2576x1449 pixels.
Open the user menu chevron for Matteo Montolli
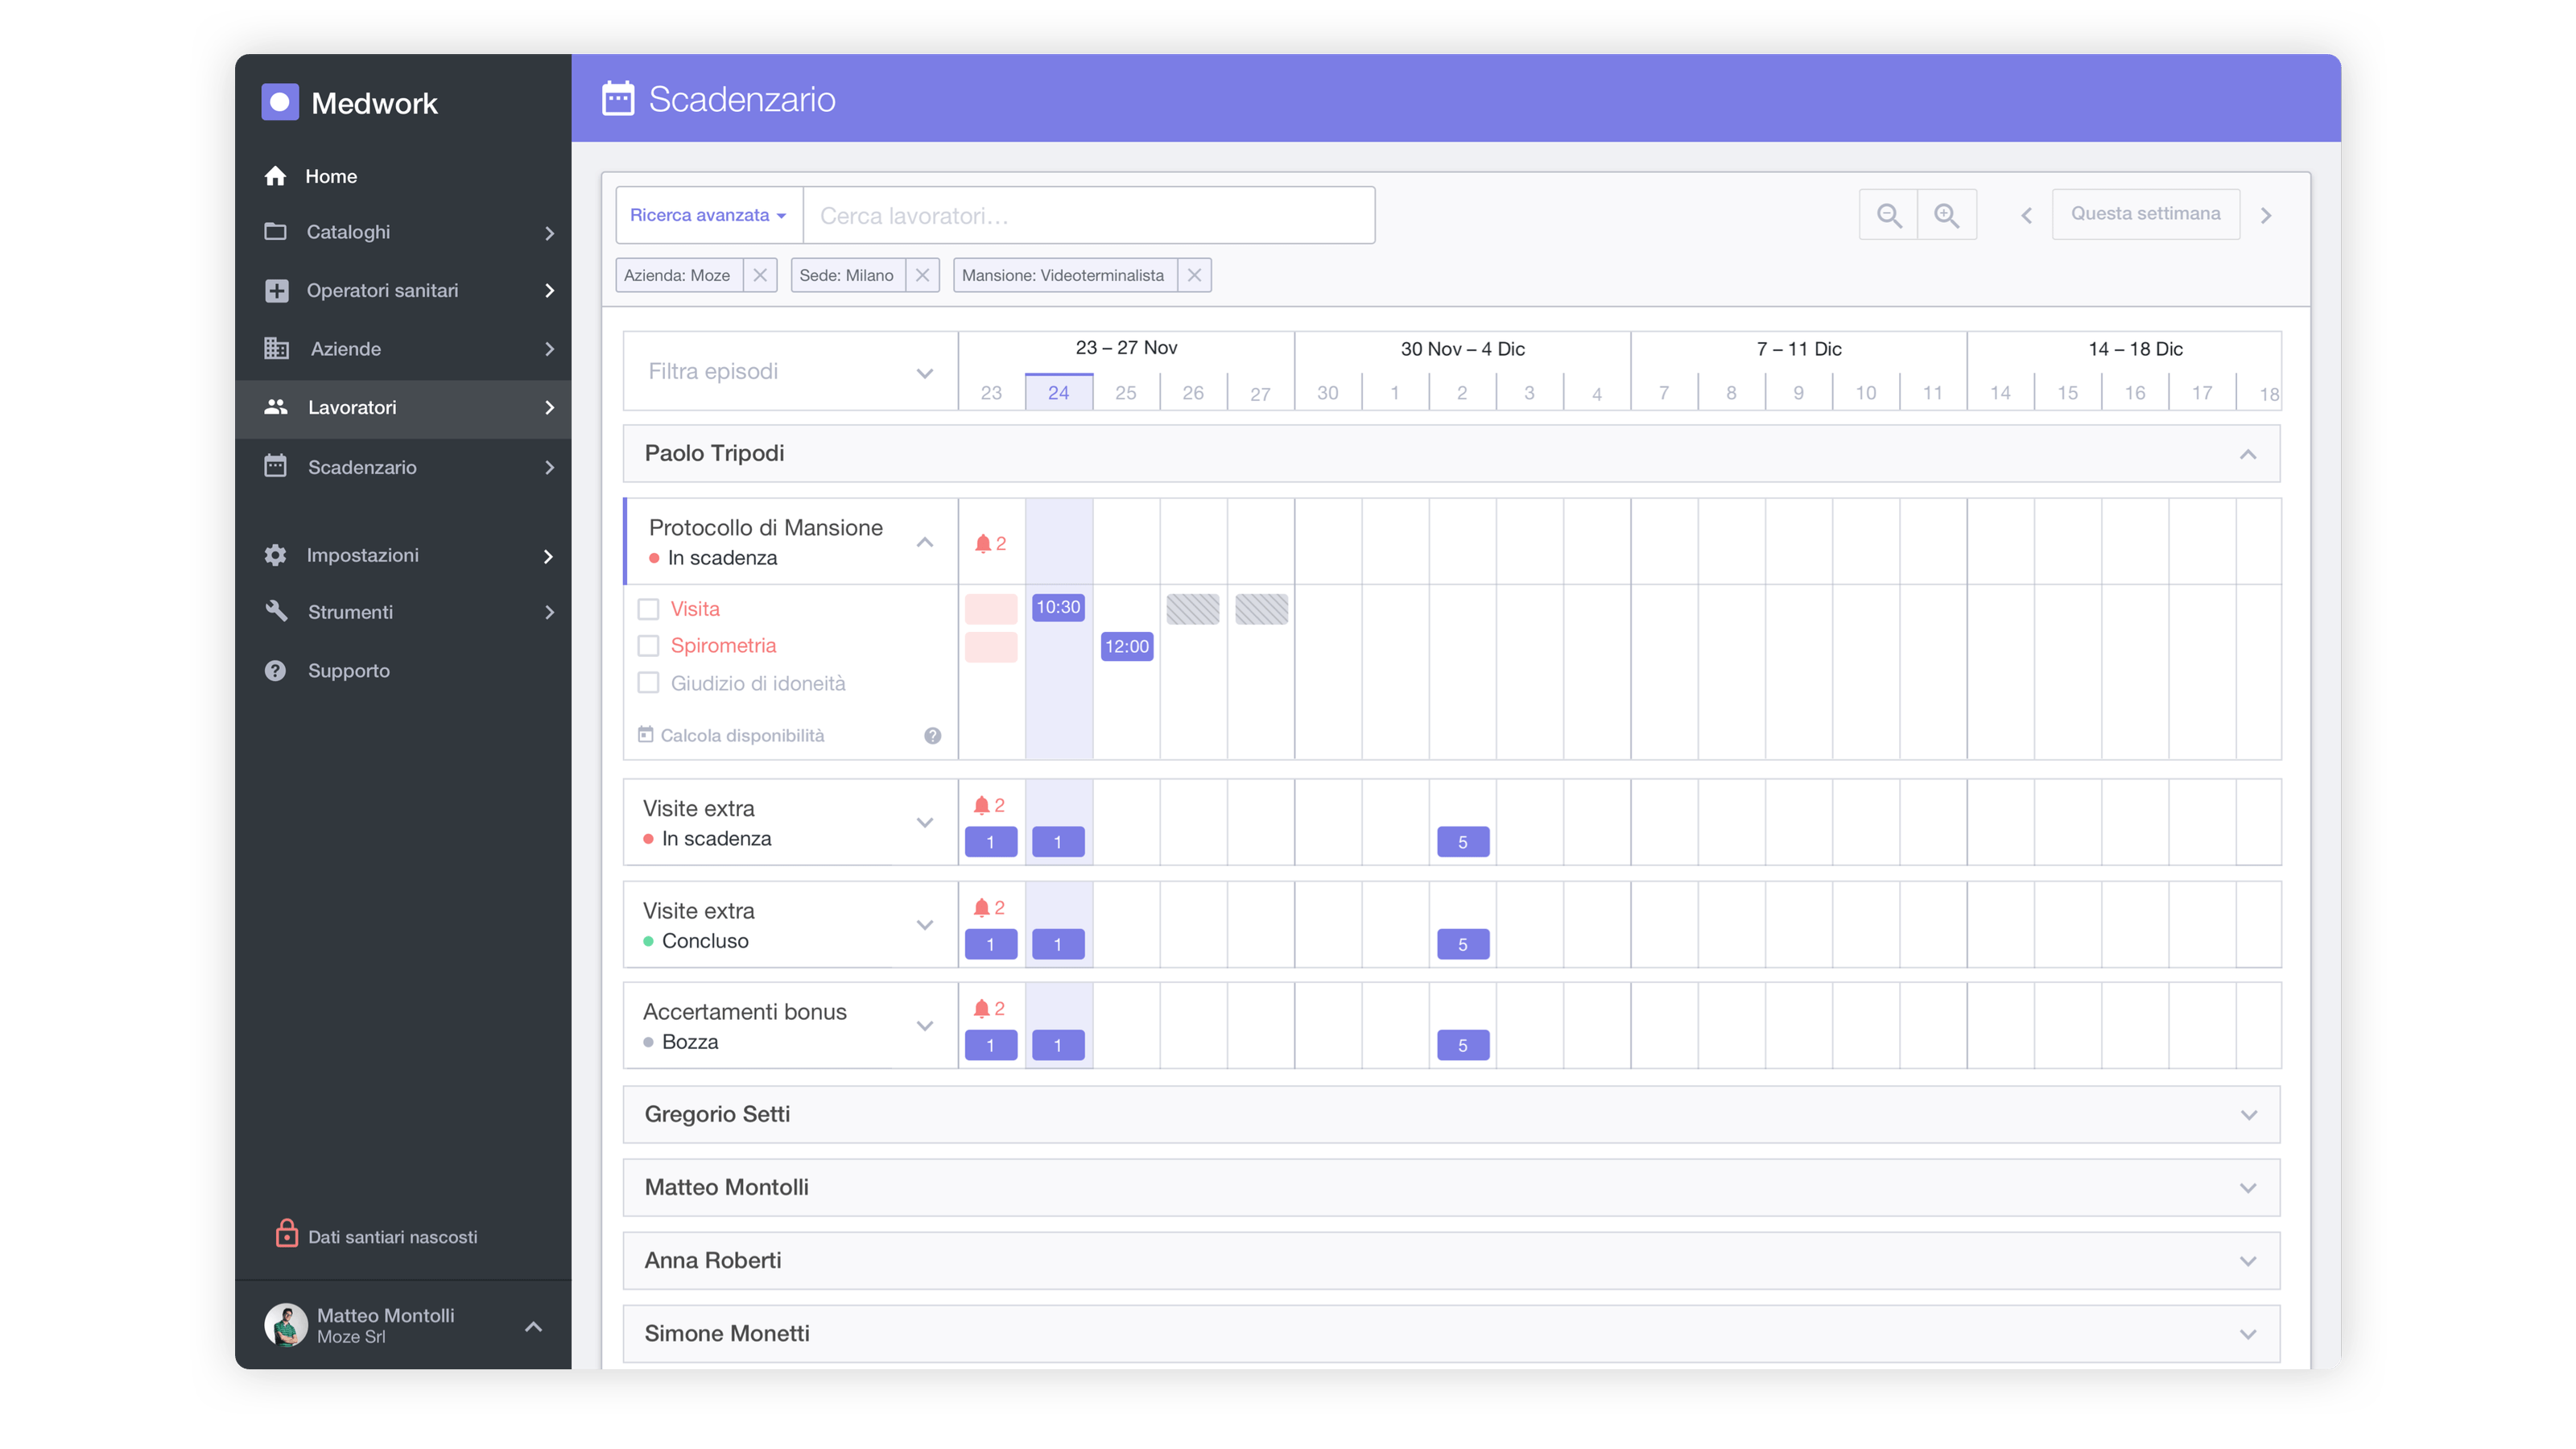pos(533,1326)
